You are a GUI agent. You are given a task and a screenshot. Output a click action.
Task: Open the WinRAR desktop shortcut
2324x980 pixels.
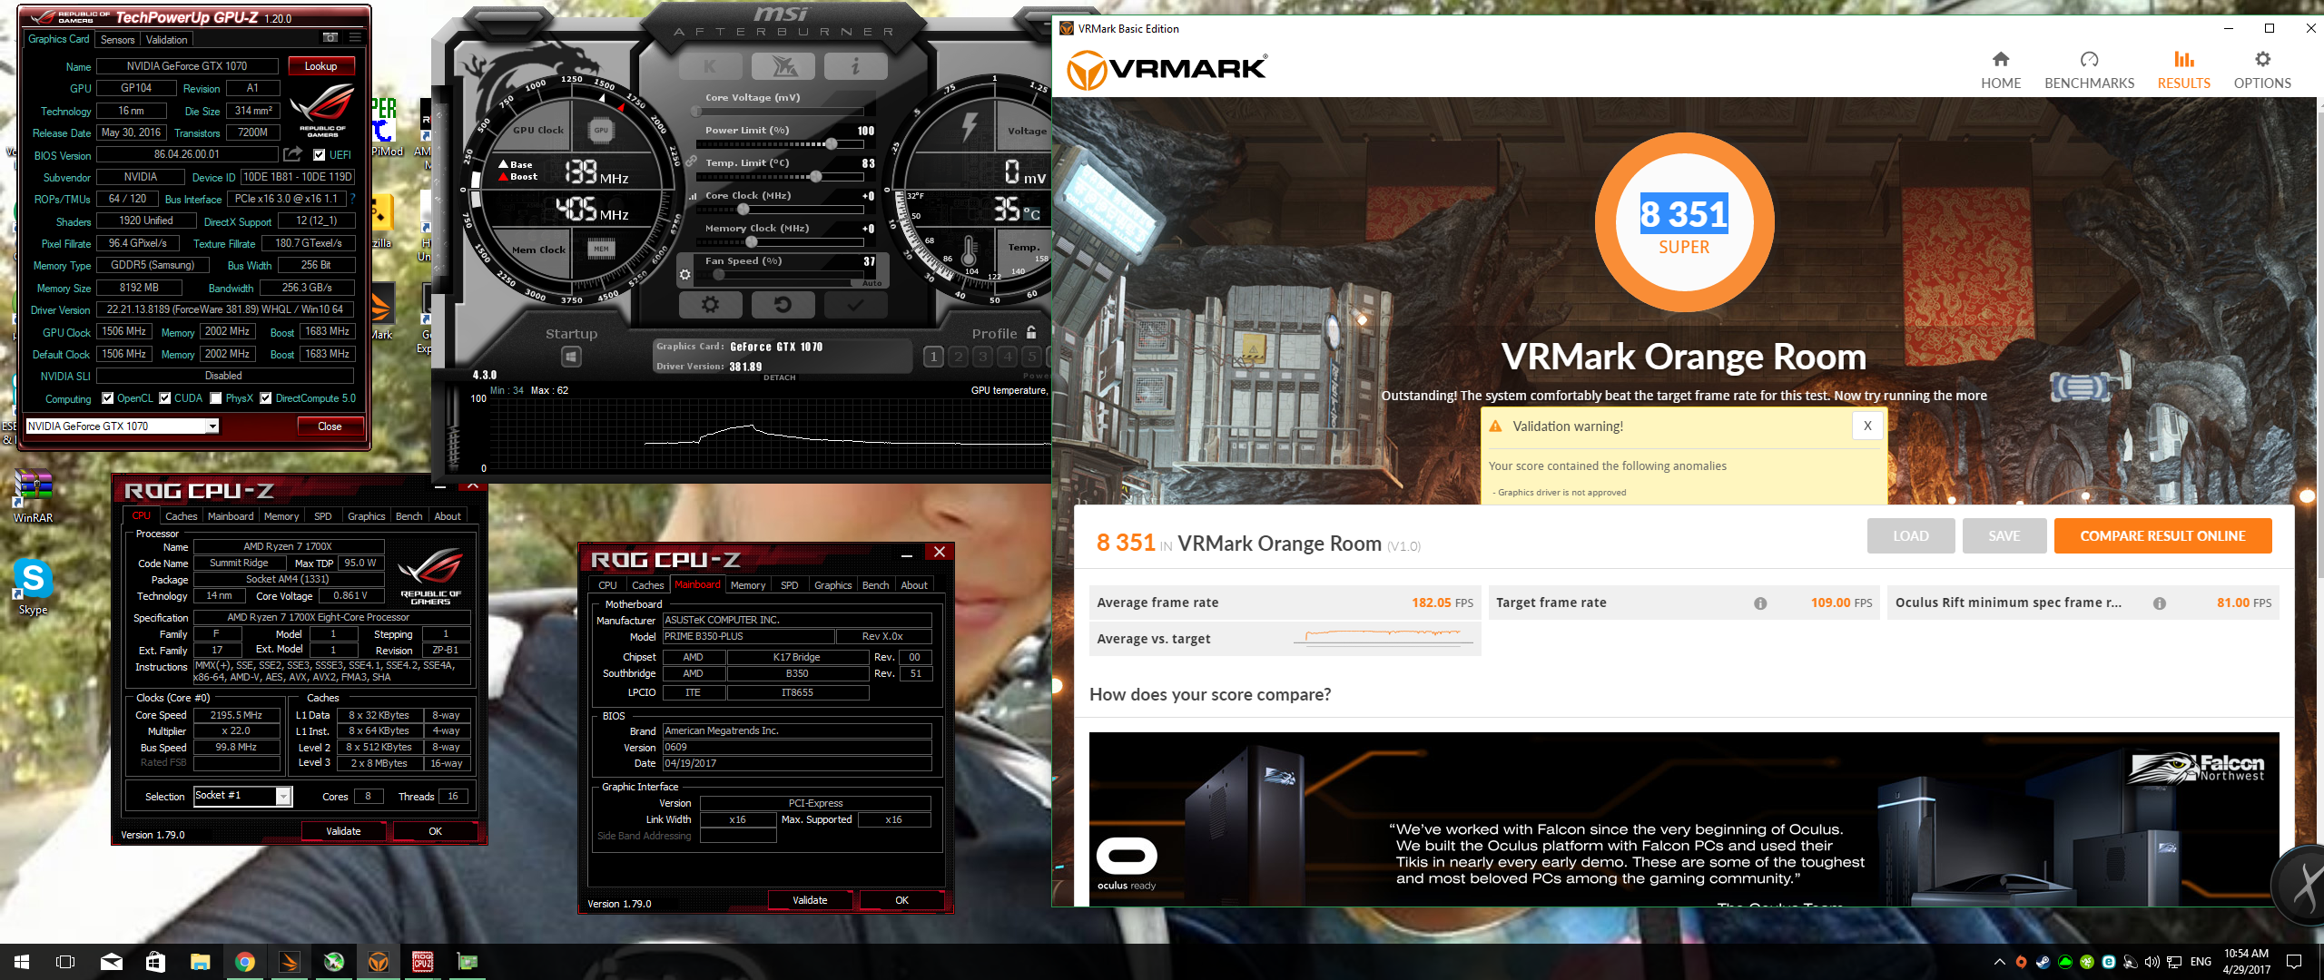coord(34,495)
